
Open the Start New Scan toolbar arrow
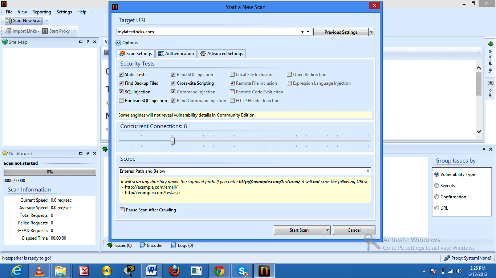[x=47, y=21]
